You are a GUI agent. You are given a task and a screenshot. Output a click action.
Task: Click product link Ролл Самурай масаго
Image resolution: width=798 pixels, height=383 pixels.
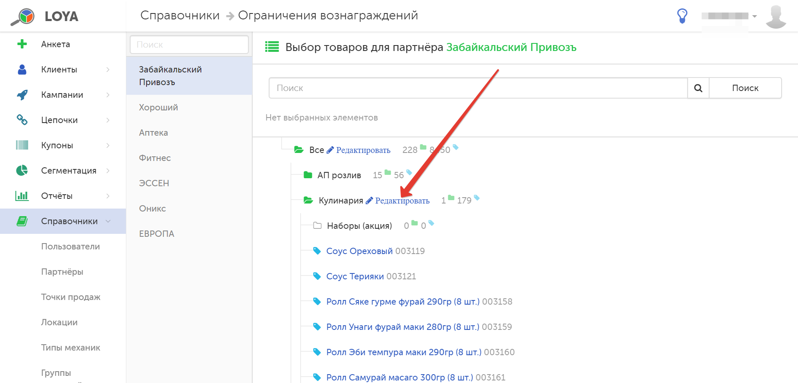[400, 378]
